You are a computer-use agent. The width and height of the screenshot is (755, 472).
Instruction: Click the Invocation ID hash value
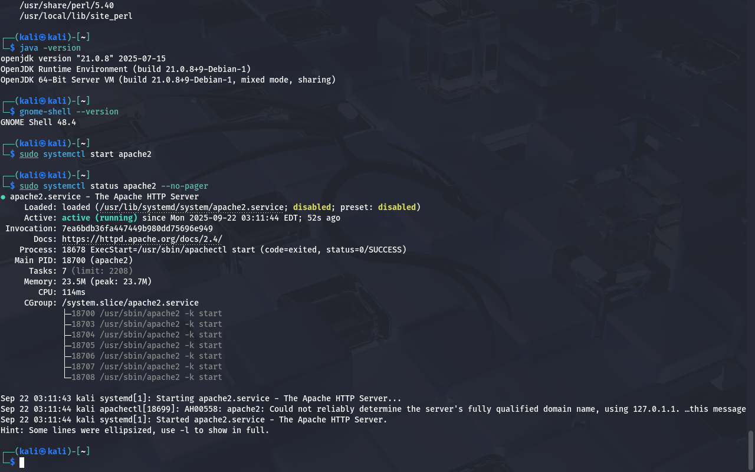coord(137,228)
